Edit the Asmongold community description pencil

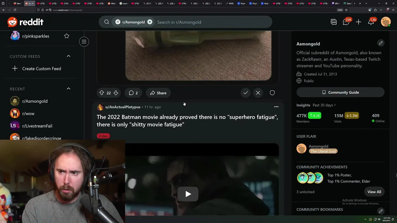[381, 43]
